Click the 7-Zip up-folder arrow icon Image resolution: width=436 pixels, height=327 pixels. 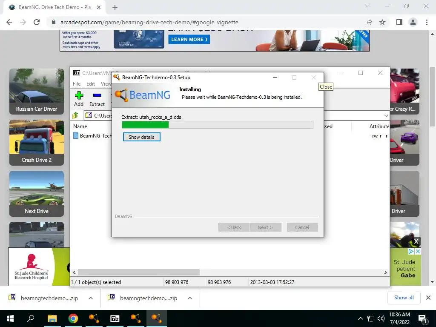[75, 115]
